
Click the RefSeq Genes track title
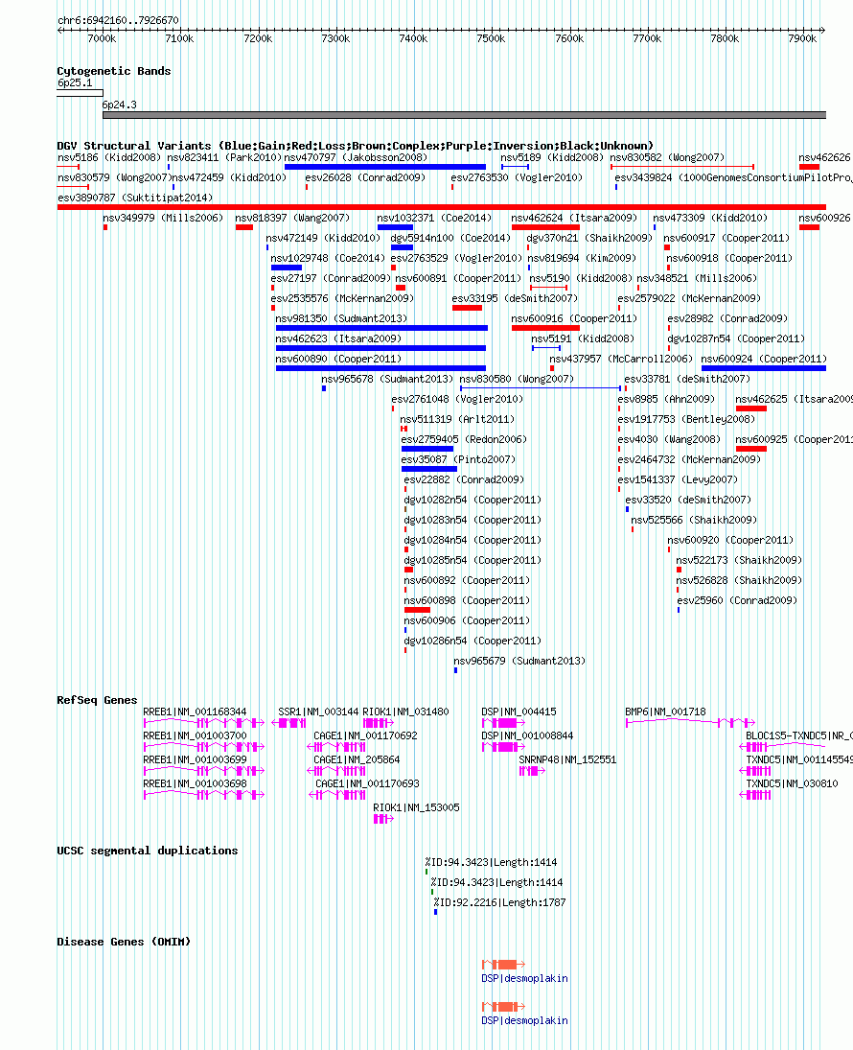(97, 700)
